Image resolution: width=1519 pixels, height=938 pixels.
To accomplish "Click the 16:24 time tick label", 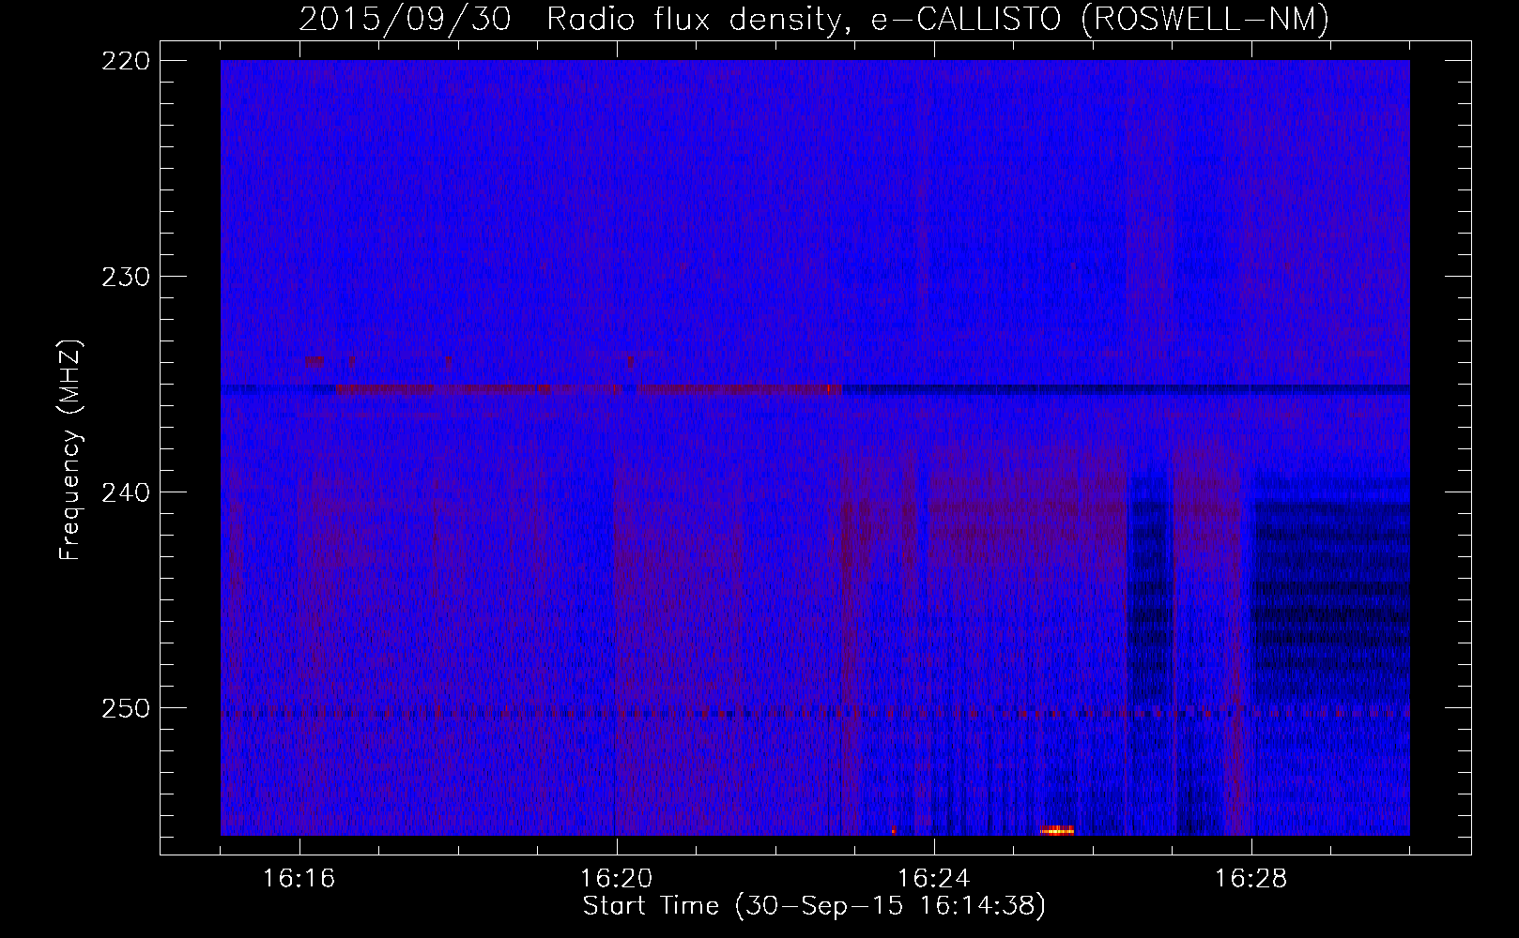I will [934, 879].
